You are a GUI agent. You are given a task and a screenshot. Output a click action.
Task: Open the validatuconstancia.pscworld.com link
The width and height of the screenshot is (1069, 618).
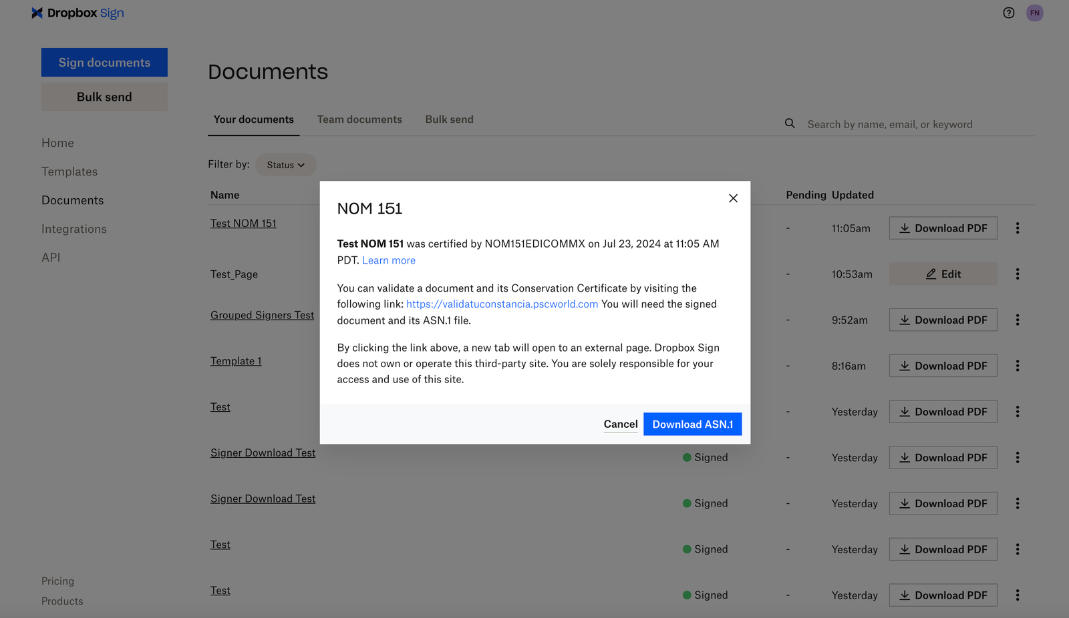point(502,304)
